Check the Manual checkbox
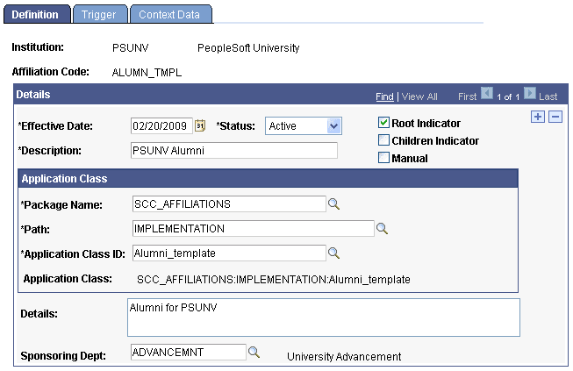The width and height of the screenshot is (573, 371). (x=383, y=158)
